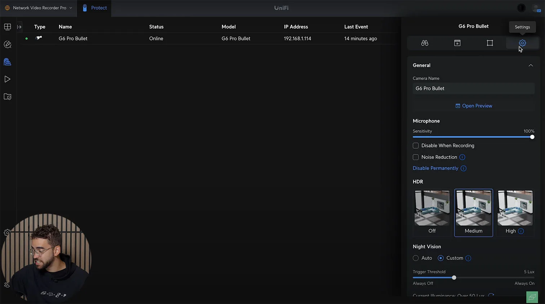This screenshot has height=304, width=545.
Task: Show info for Custom night vision
Action: point(468,258)
